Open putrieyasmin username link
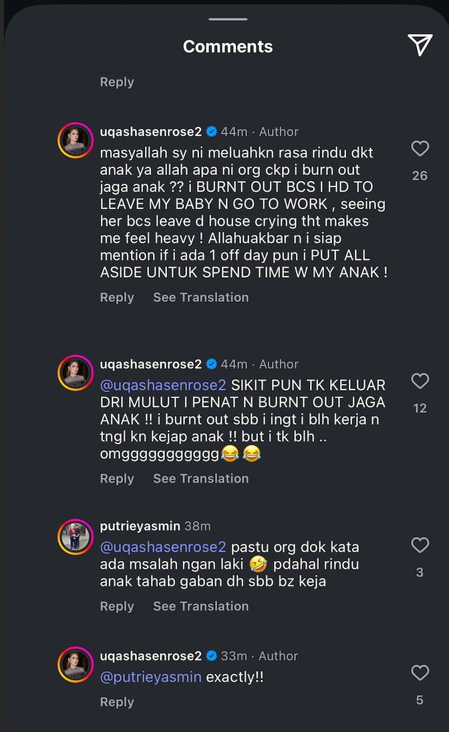This screenshot has width=449, height=732. click(x=139, y=526)
